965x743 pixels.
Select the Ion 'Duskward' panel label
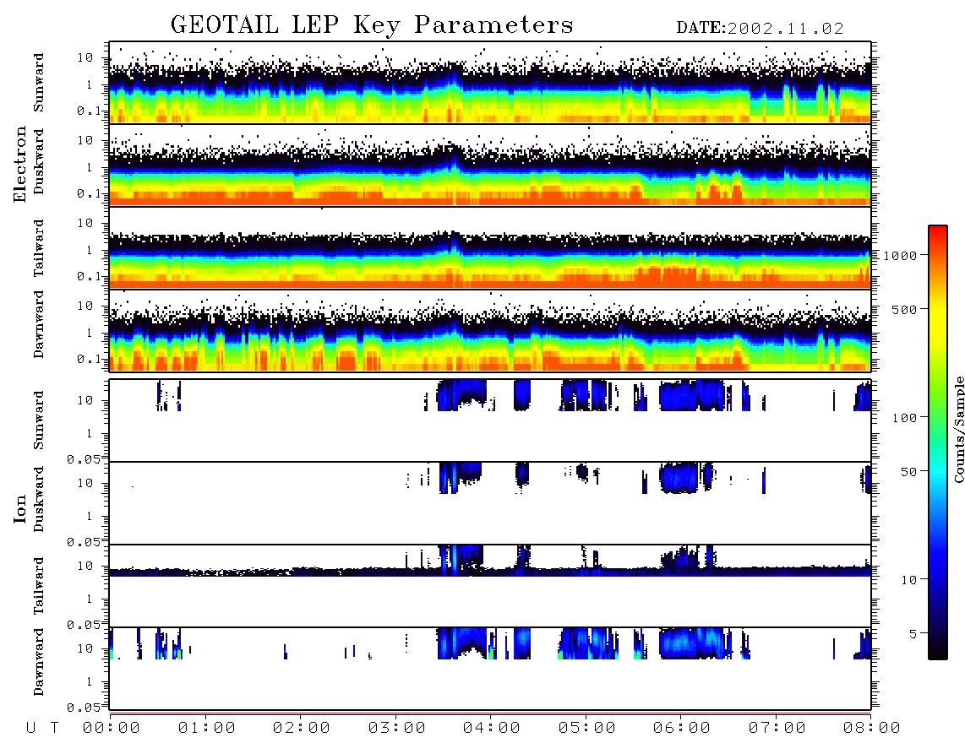coord(39,499)
